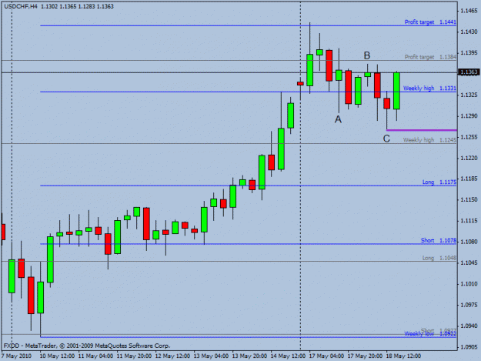Click price axis value 1.0975

[x=469, y=305]
